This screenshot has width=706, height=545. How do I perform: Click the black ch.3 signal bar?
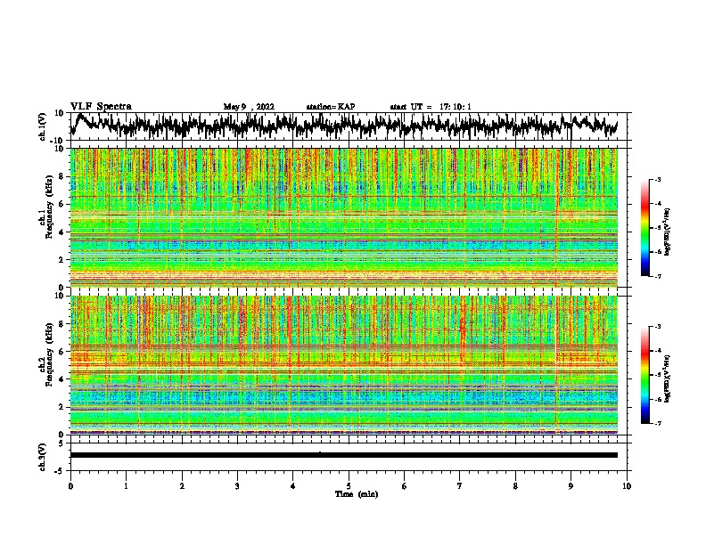click(344, 455)
